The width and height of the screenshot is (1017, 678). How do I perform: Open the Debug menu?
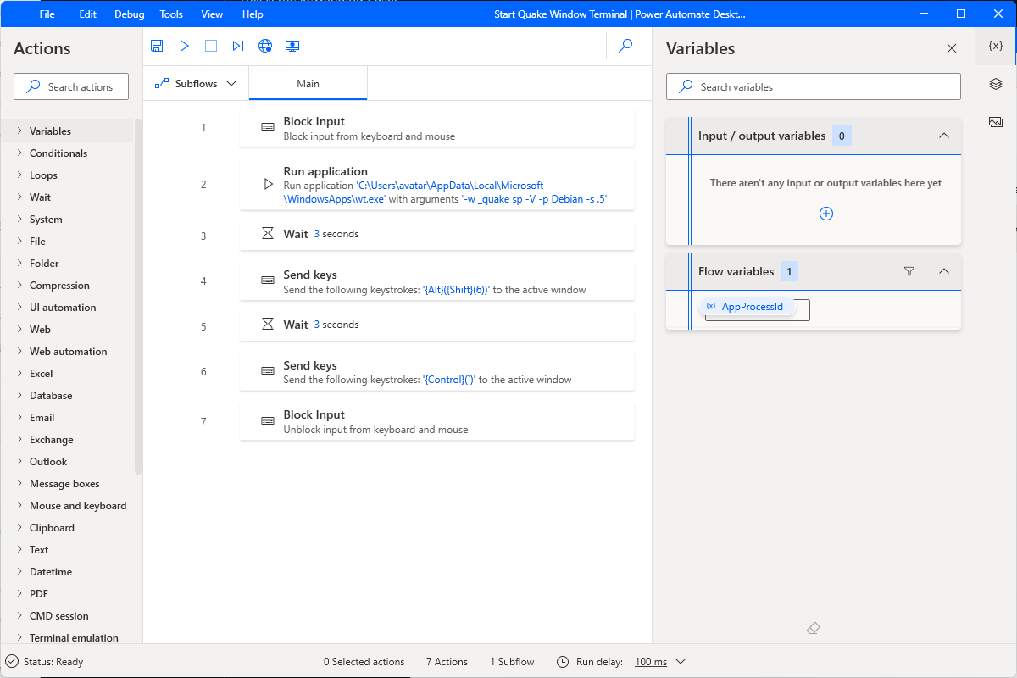pyautogui.click(x=129, y=14)
